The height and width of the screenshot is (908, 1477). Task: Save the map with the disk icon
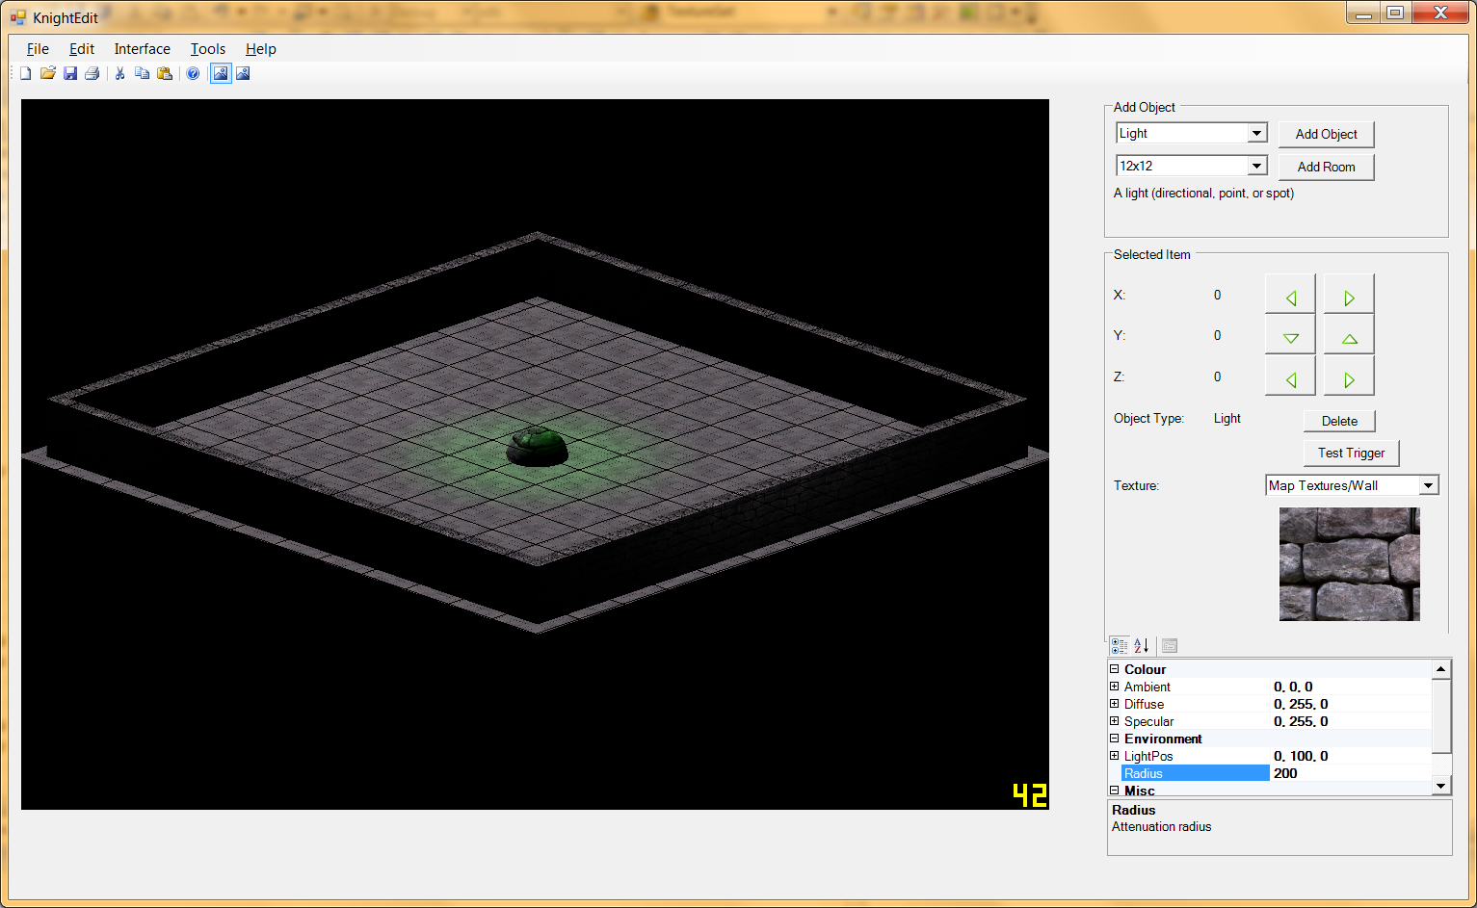click(69, 73)
